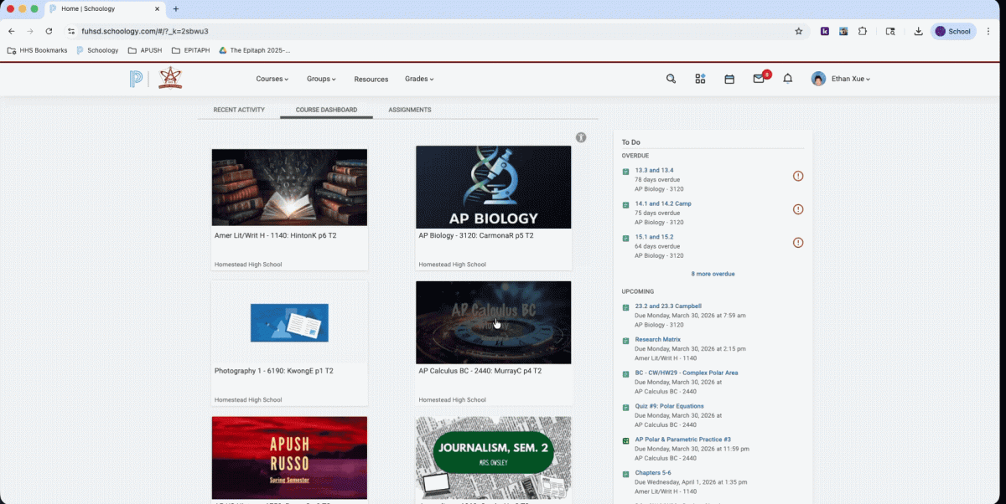The image size is (1006, 504).
Task: Expand the Ethan Xue account menu
Action: [851, 79]
